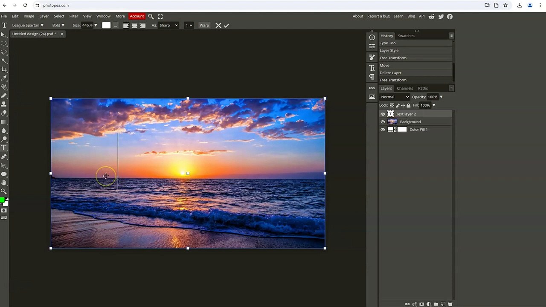Screen dimensions: 546x307
Task: Select the Gradient tool
Action: 4,122
